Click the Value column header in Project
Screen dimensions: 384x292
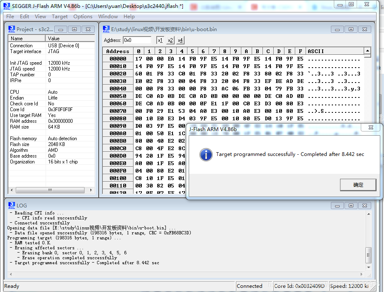pos(70,39)
